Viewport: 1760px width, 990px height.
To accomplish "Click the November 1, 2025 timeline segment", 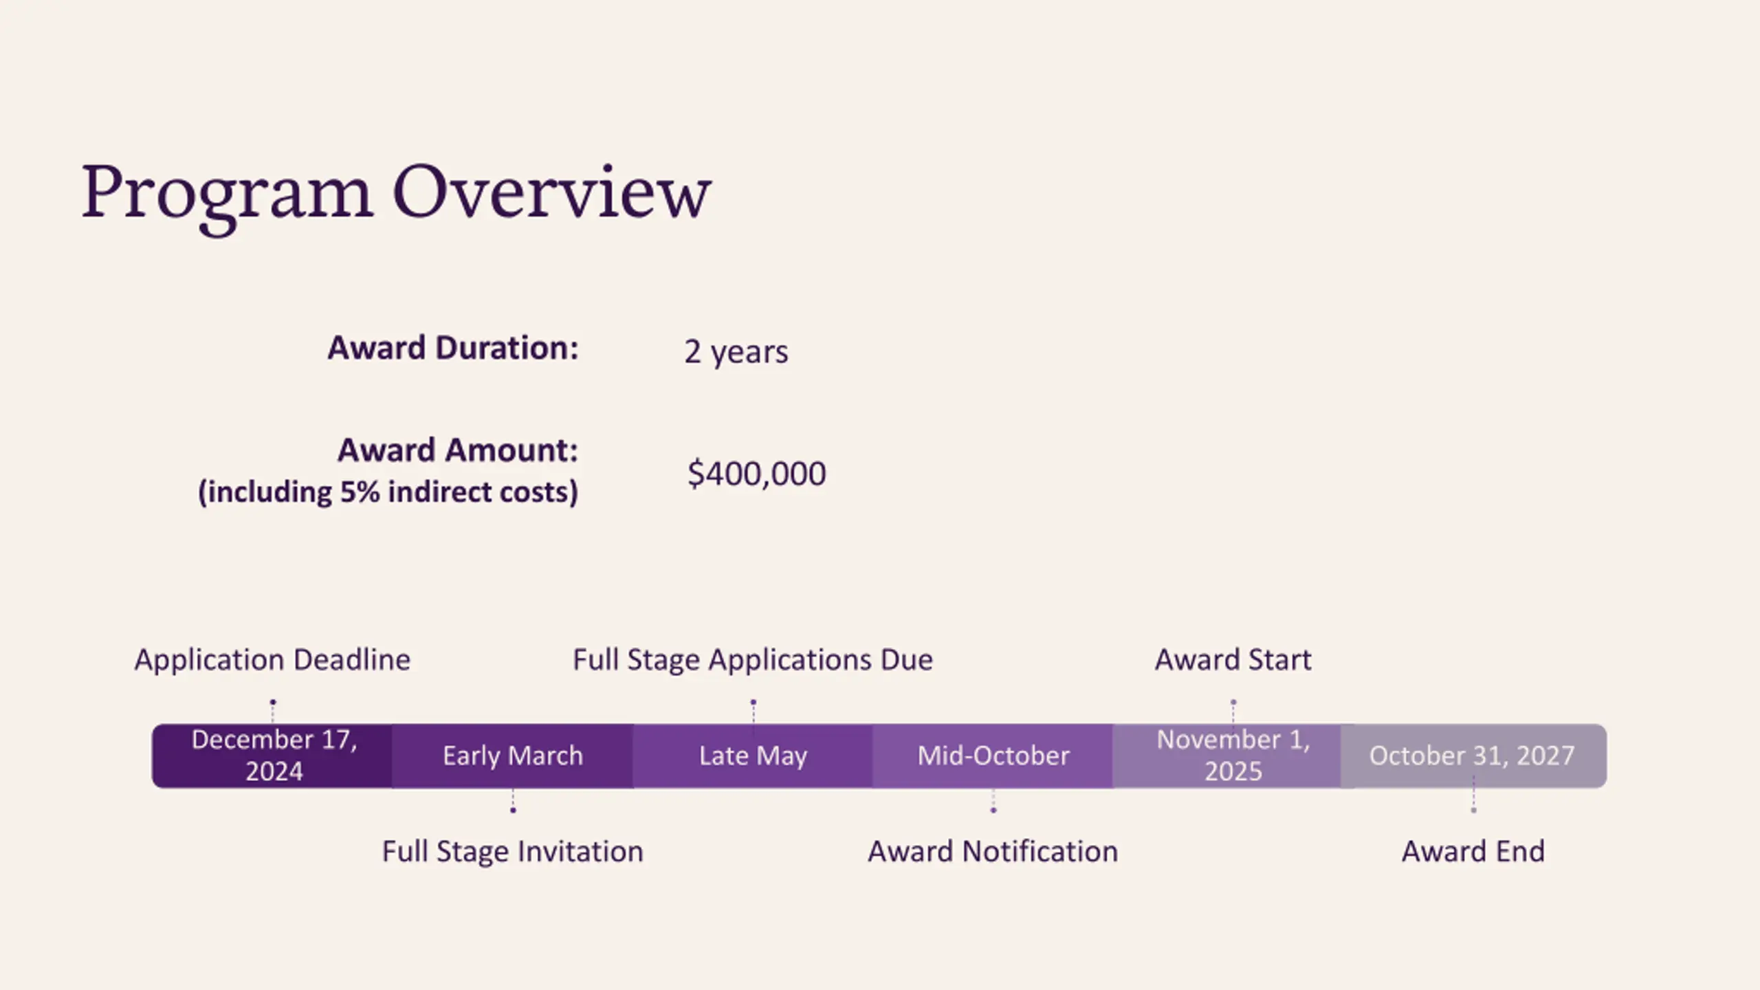I will (1233, 756).
